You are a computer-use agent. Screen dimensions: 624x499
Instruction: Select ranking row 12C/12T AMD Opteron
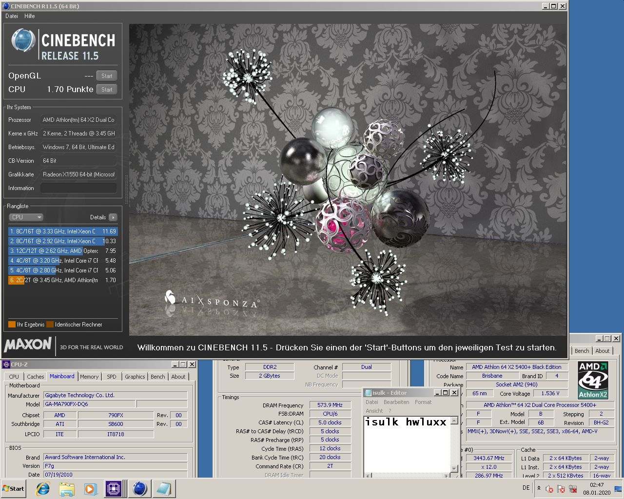pos(63,251)
